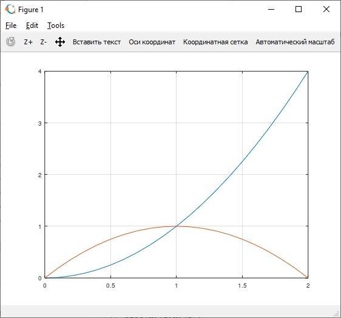Close the Figure 1 window
Image resolution: width=341 pixels, height=318 pixels.
[326, 9]
